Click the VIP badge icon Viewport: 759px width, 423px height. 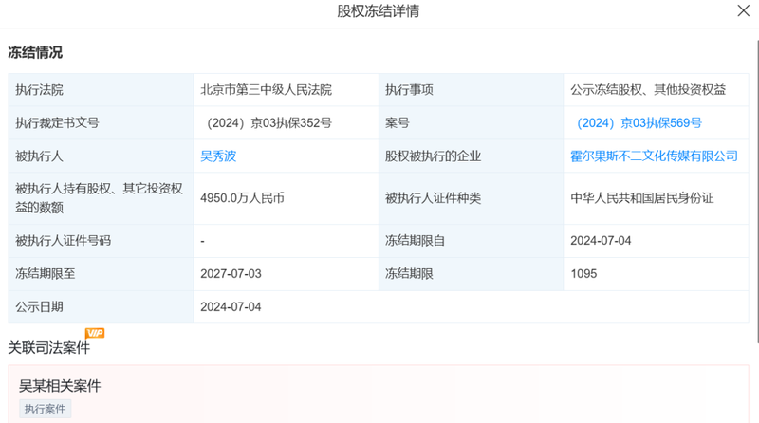[x=95, y=333]
